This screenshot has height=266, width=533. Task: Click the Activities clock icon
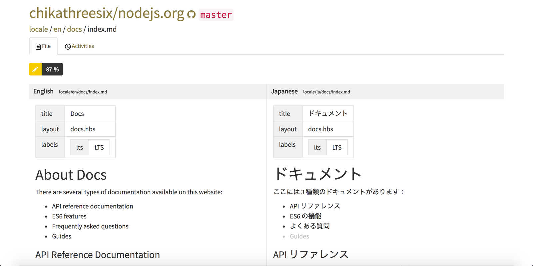coord(68,47)
